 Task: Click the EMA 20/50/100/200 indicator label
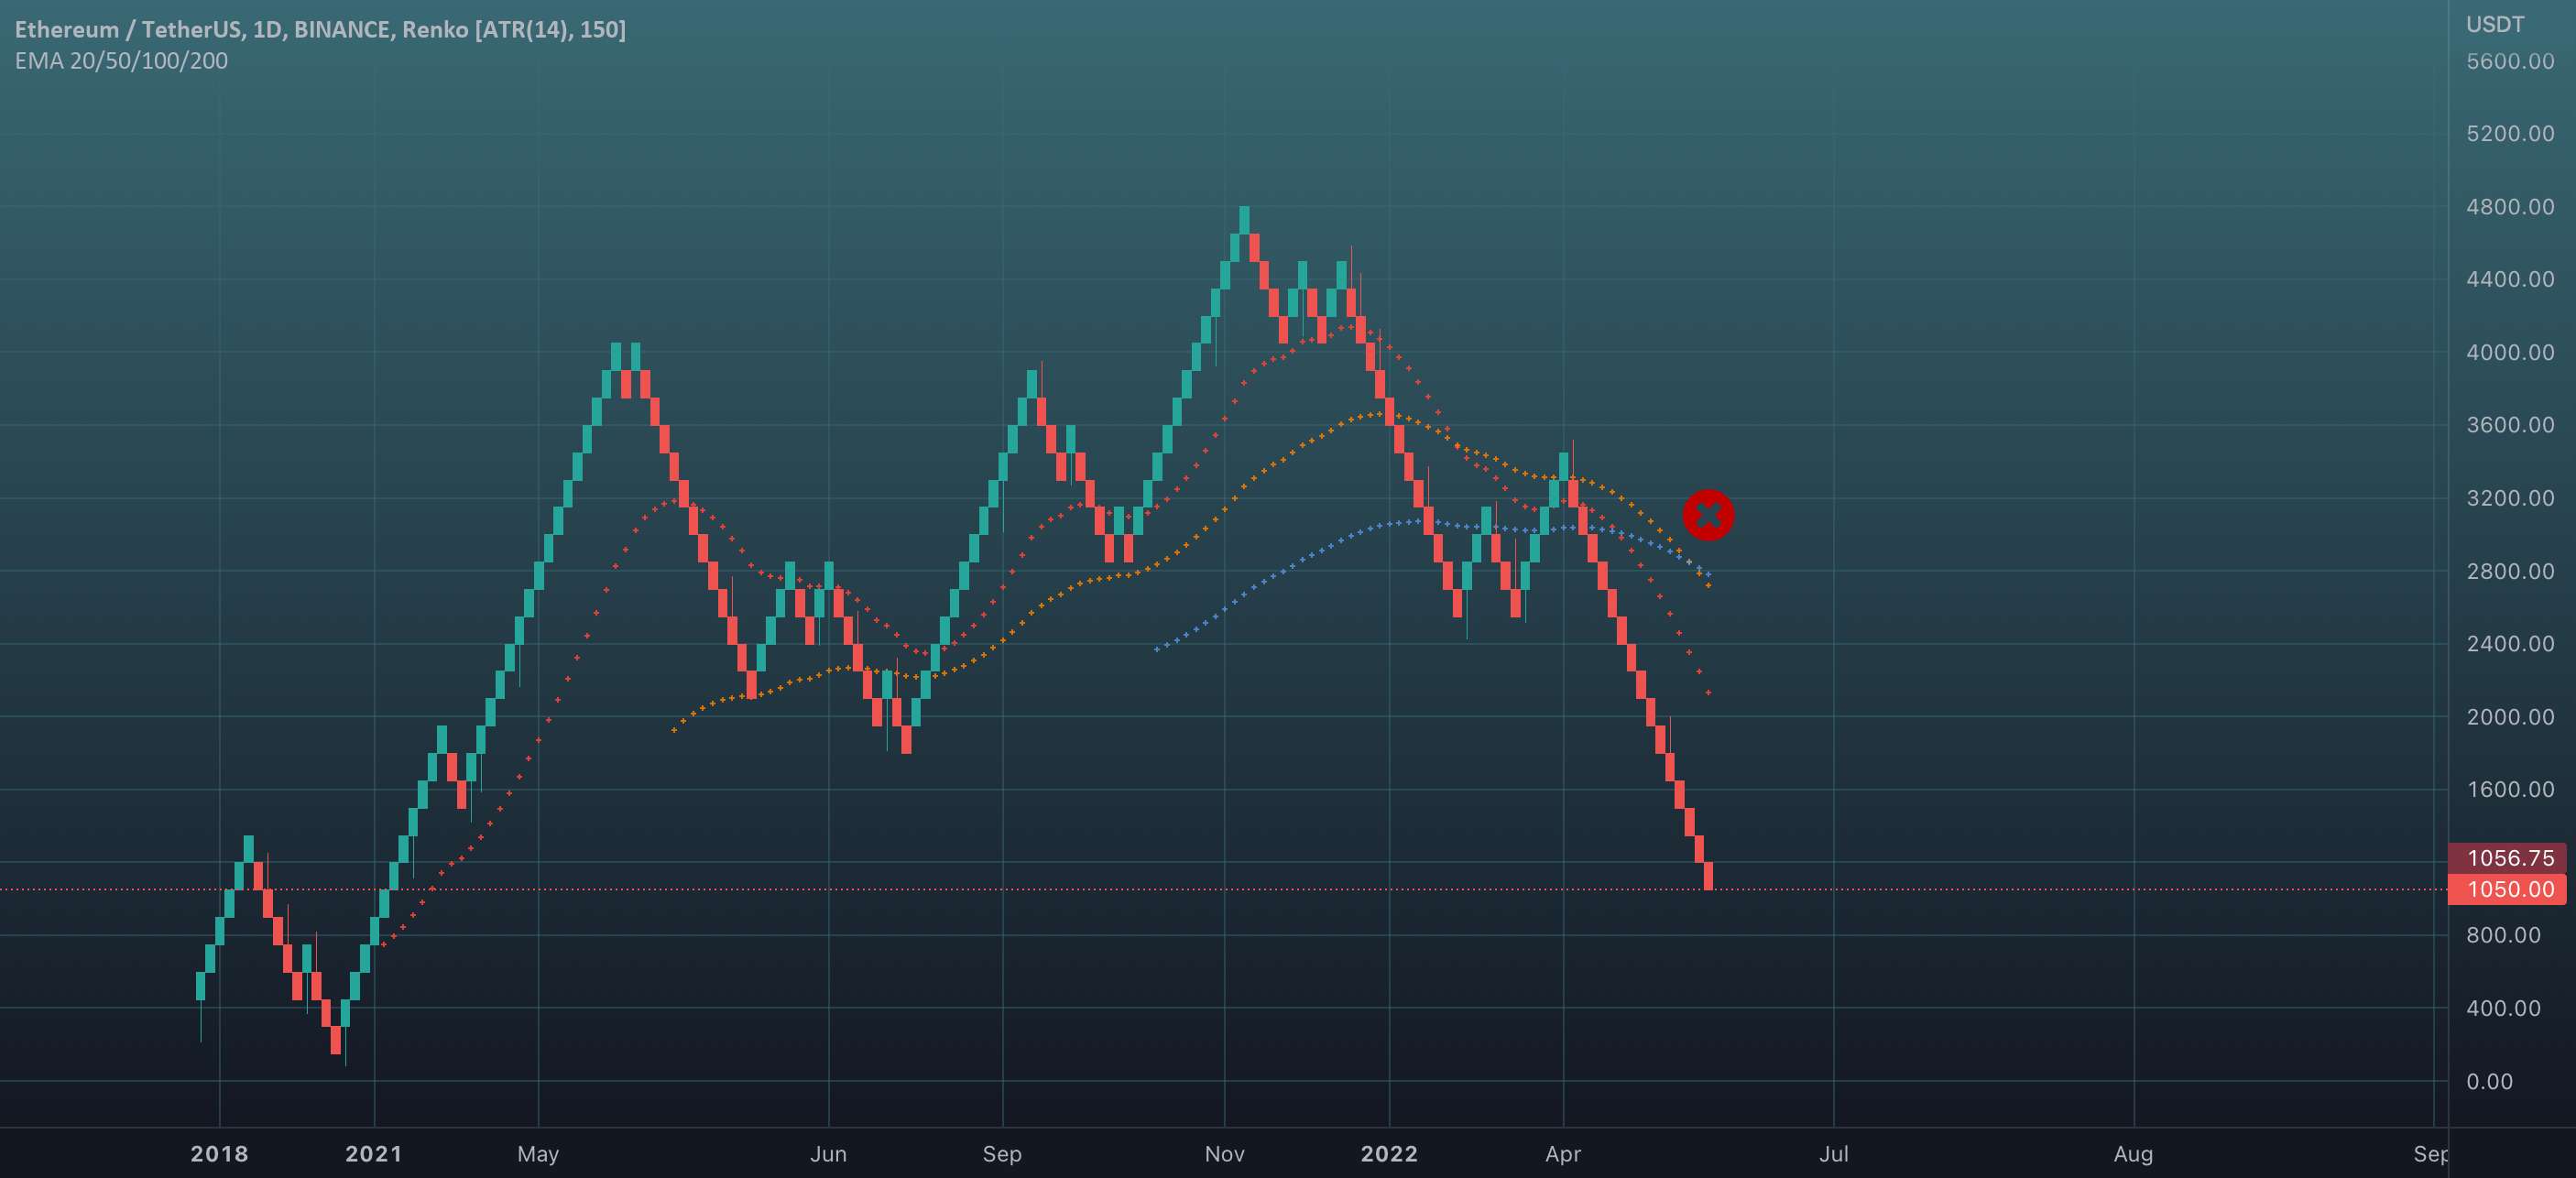(121, 61)
